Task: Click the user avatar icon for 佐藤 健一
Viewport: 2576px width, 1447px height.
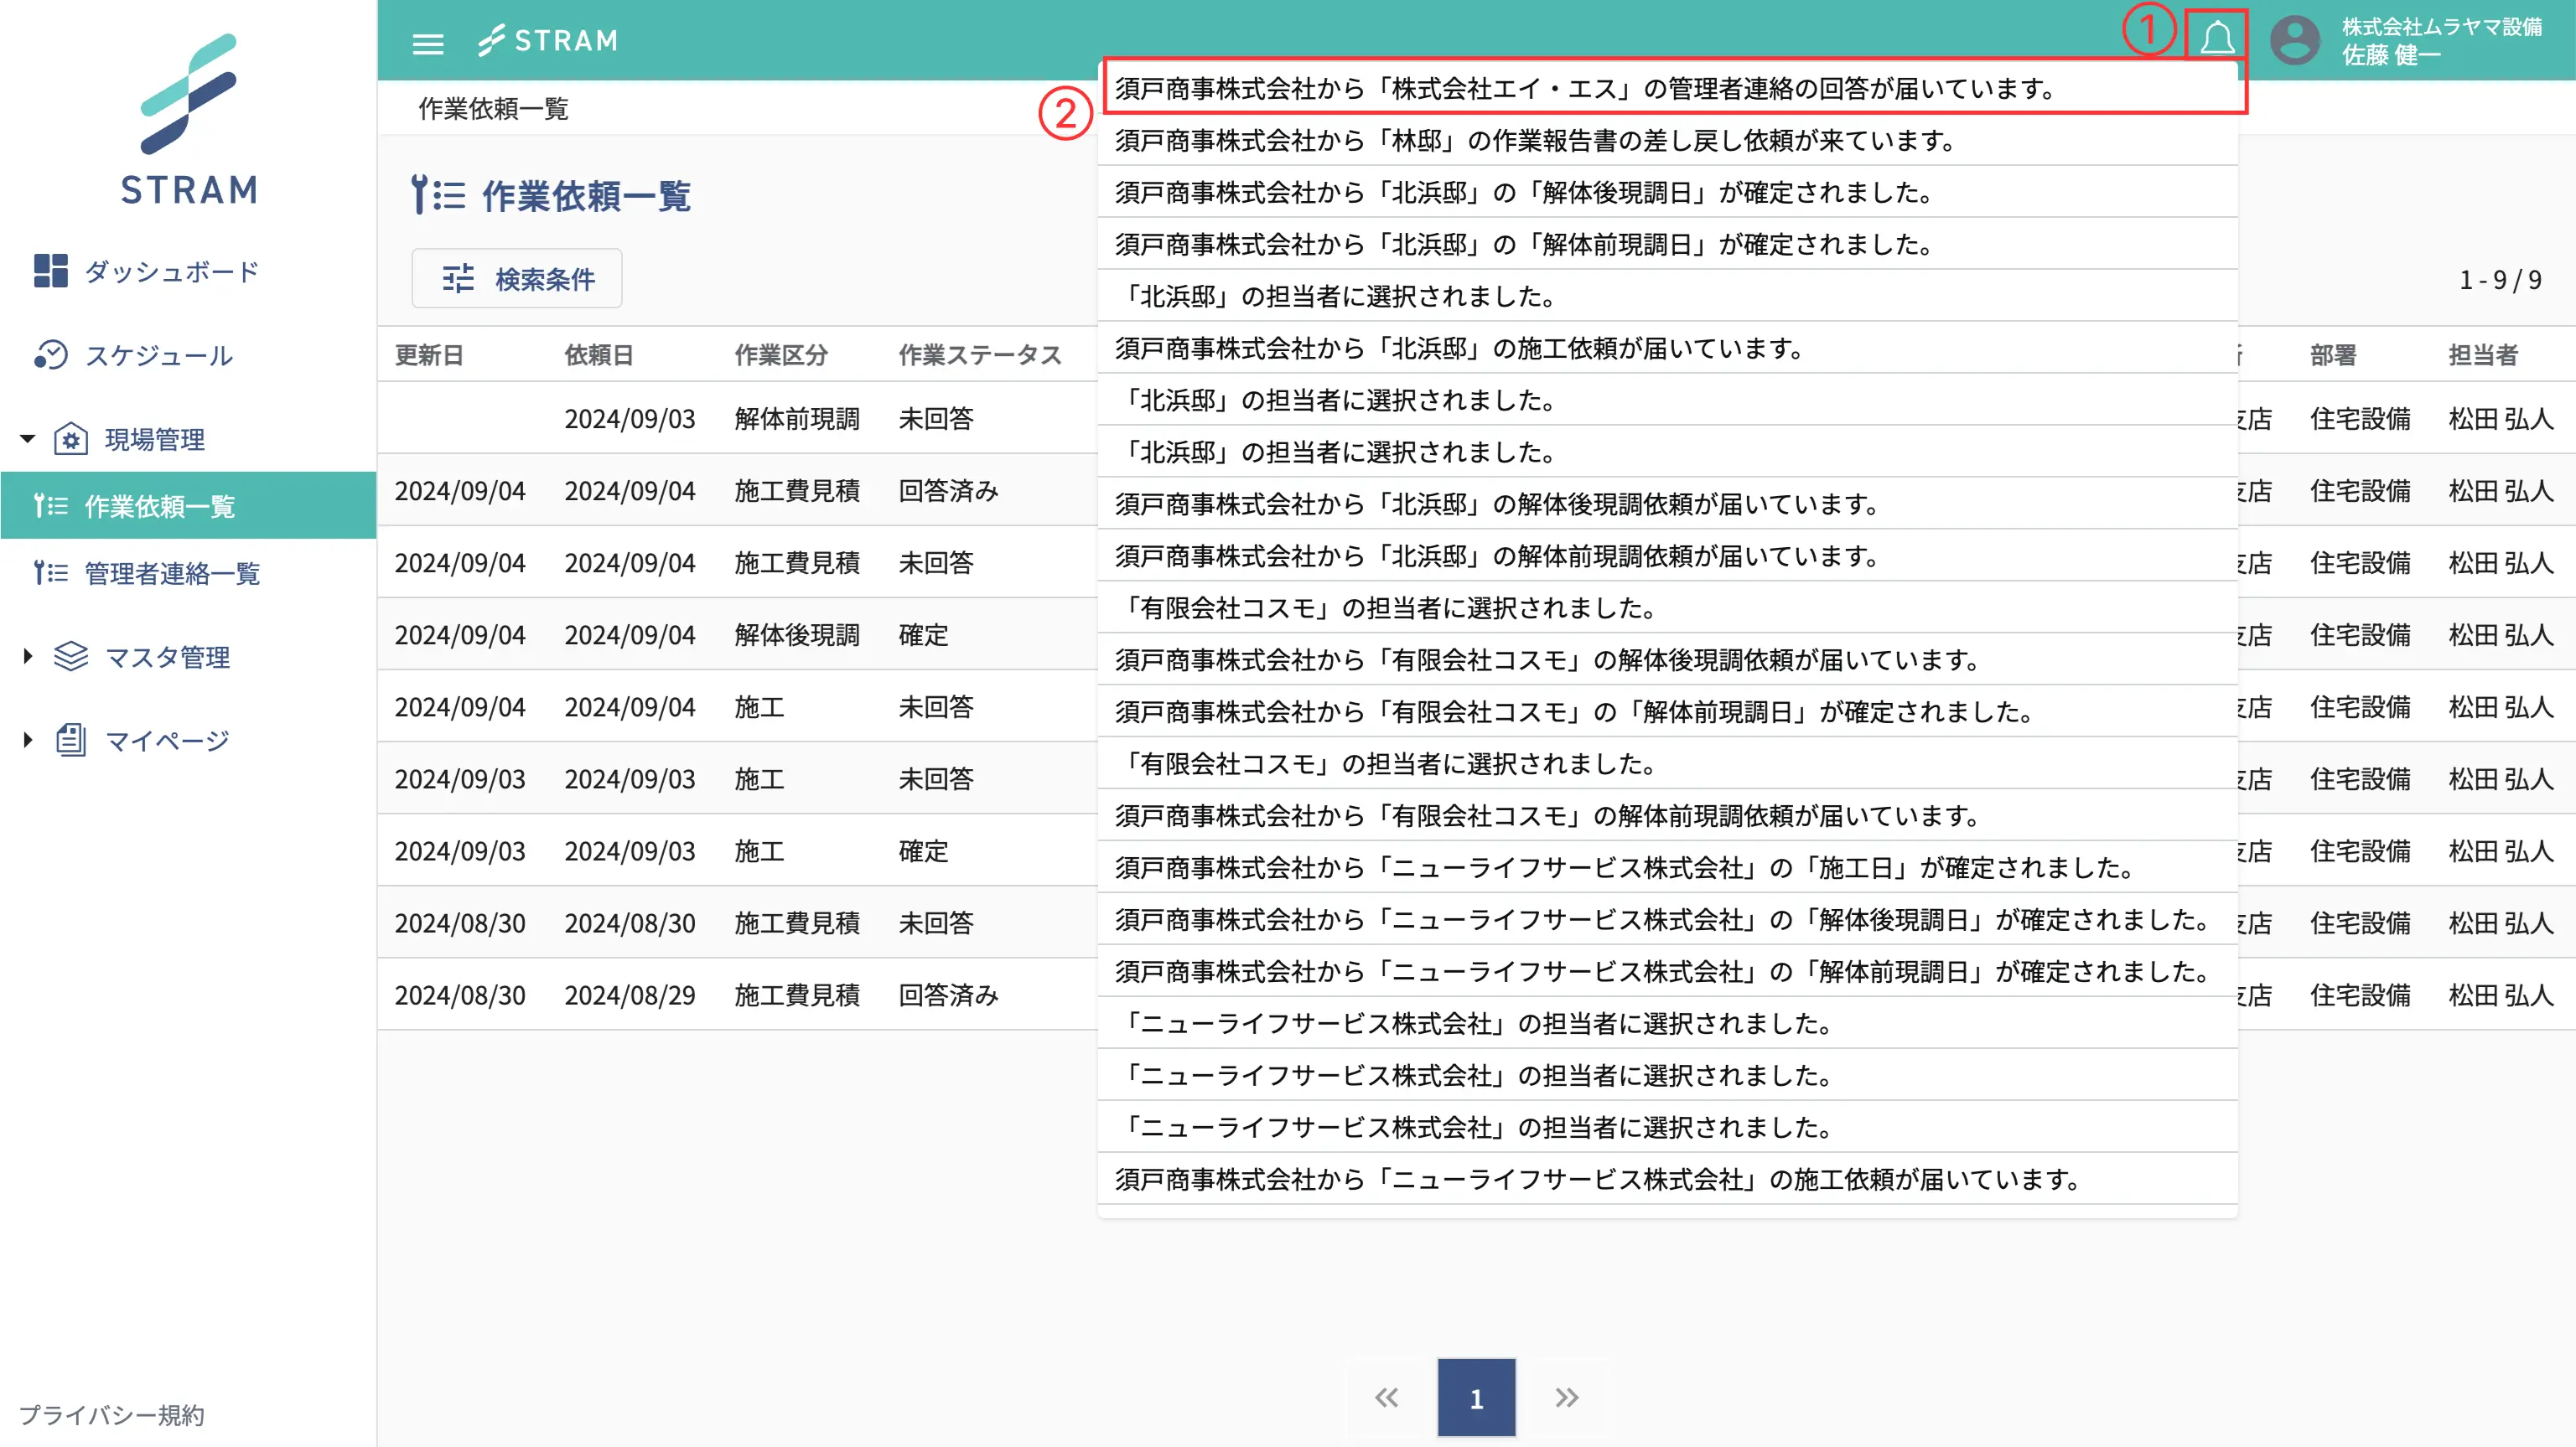Action: pos(2295,40)
